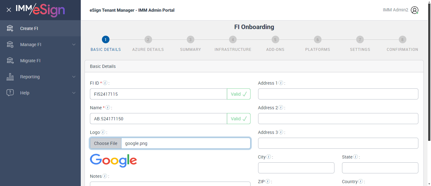Click the info icon next to Address 1
431x186 pixels.
[x=281, y=83]
